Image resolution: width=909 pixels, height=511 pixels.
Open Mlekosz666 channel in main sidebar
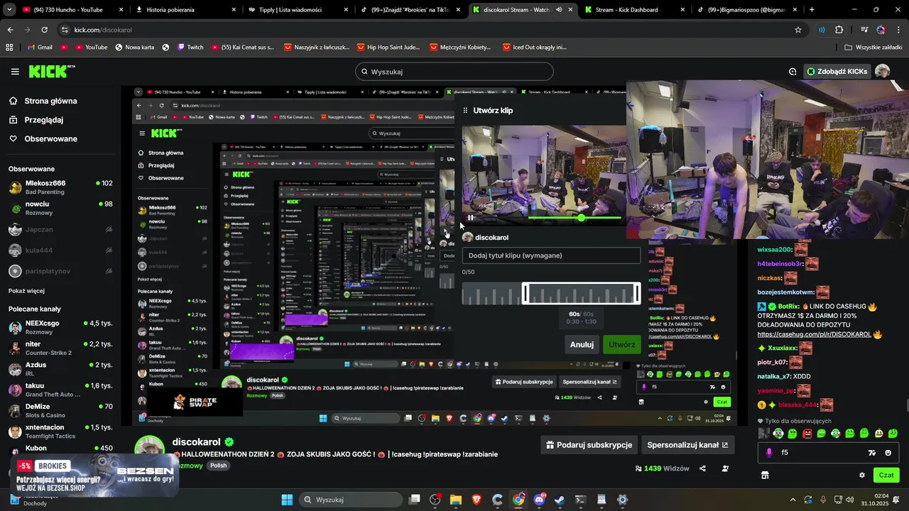tap(61, 187)
